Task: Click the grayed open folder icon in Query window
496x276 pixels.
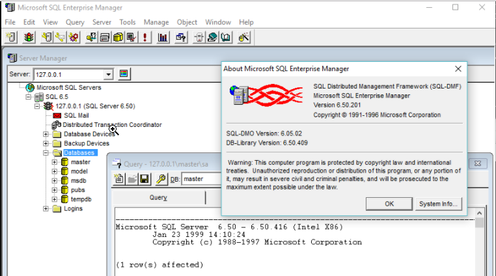Action: pos(132,179)
